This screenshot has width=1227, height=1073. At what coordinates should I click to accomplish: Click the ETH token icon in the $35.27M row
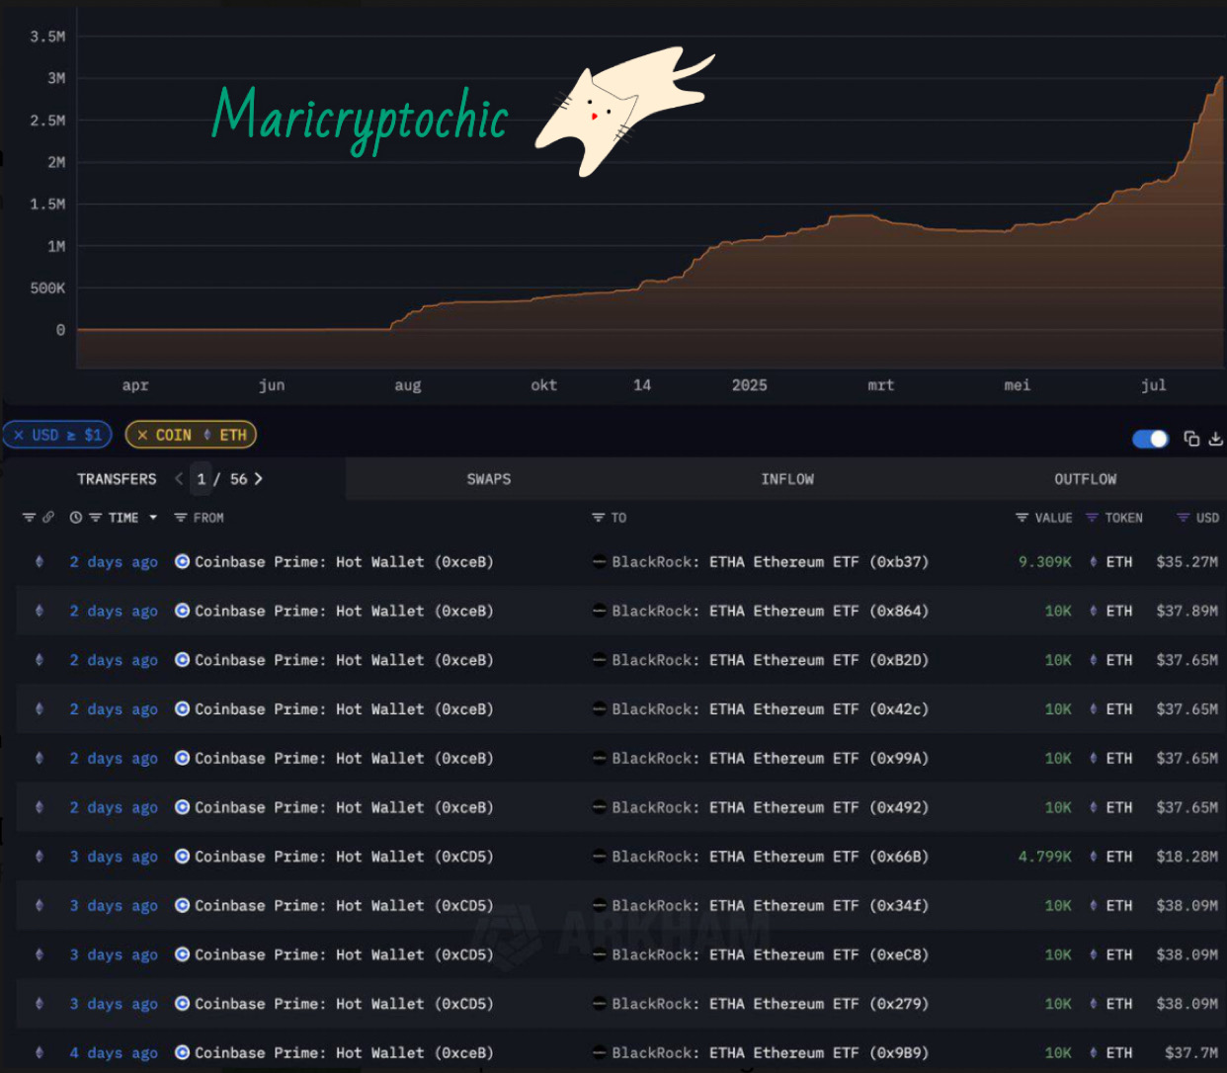point(1094,562)
